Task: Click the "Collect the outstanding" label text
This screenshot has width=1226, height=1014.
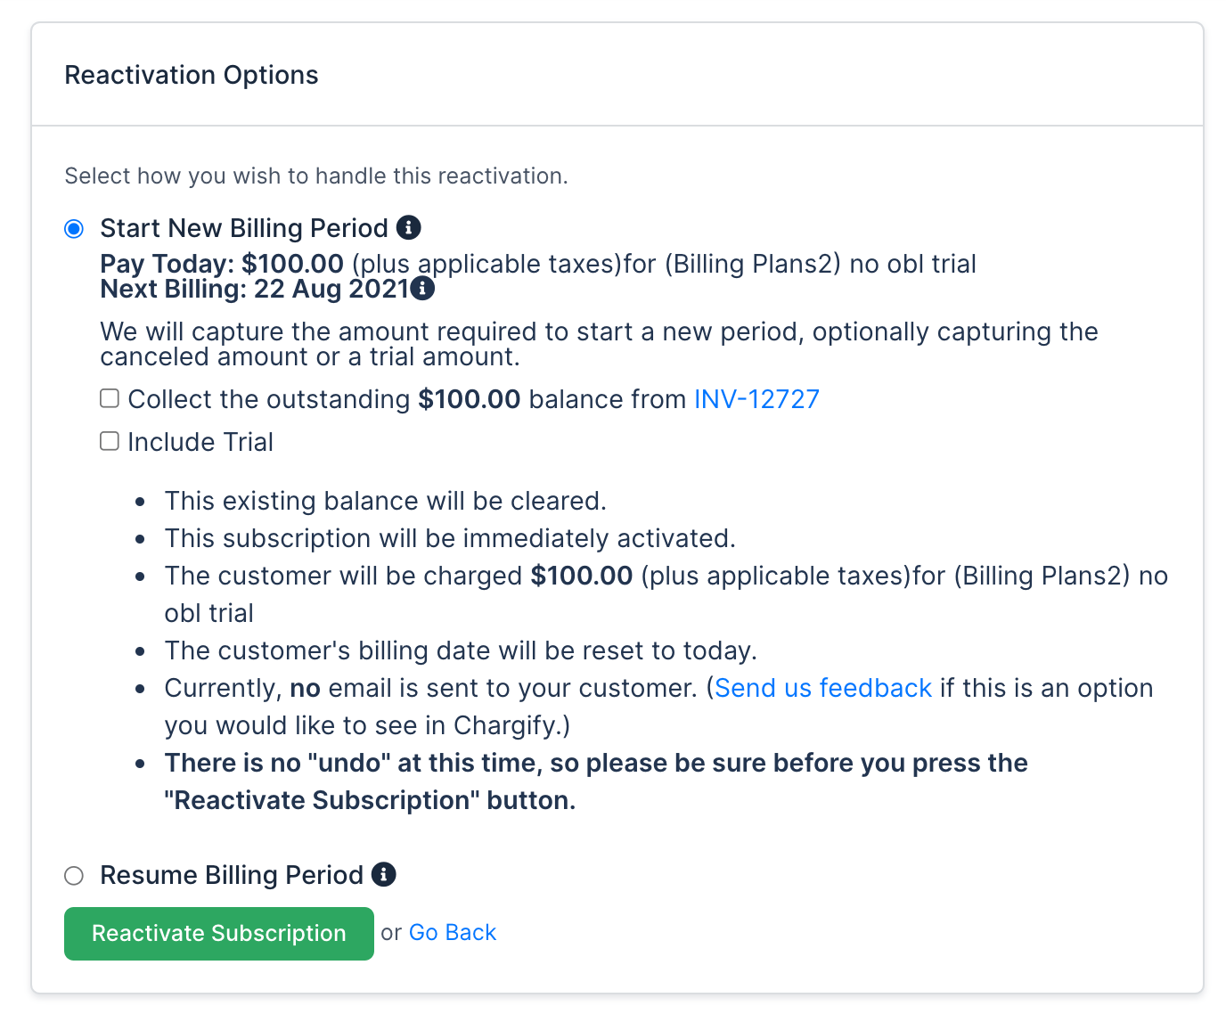Action: (x=268, y=399)
